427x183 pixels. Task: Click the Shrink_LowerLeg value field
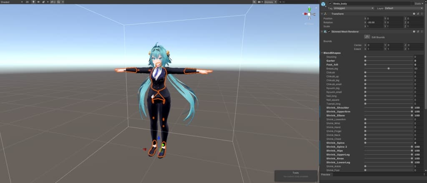419,162
